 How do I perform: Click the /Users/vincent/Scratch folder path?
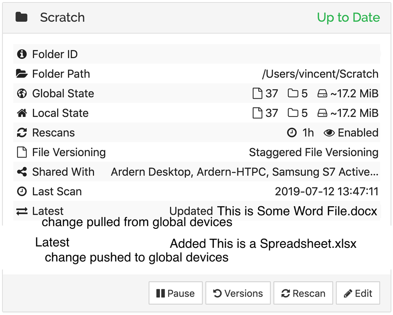320,74
